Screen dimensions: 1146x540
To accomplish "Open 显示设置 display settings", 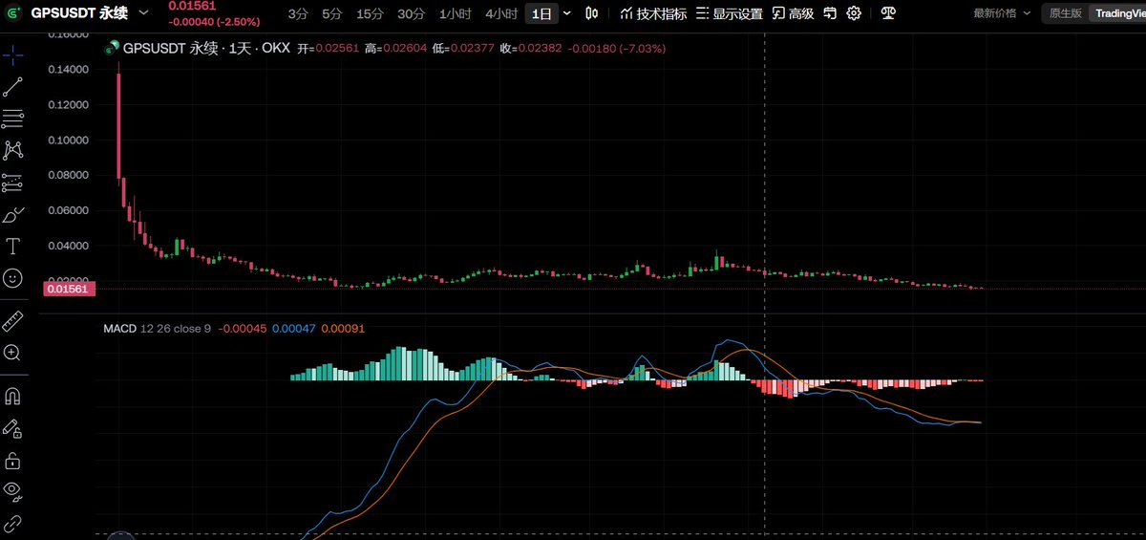I will coord(729,13).
